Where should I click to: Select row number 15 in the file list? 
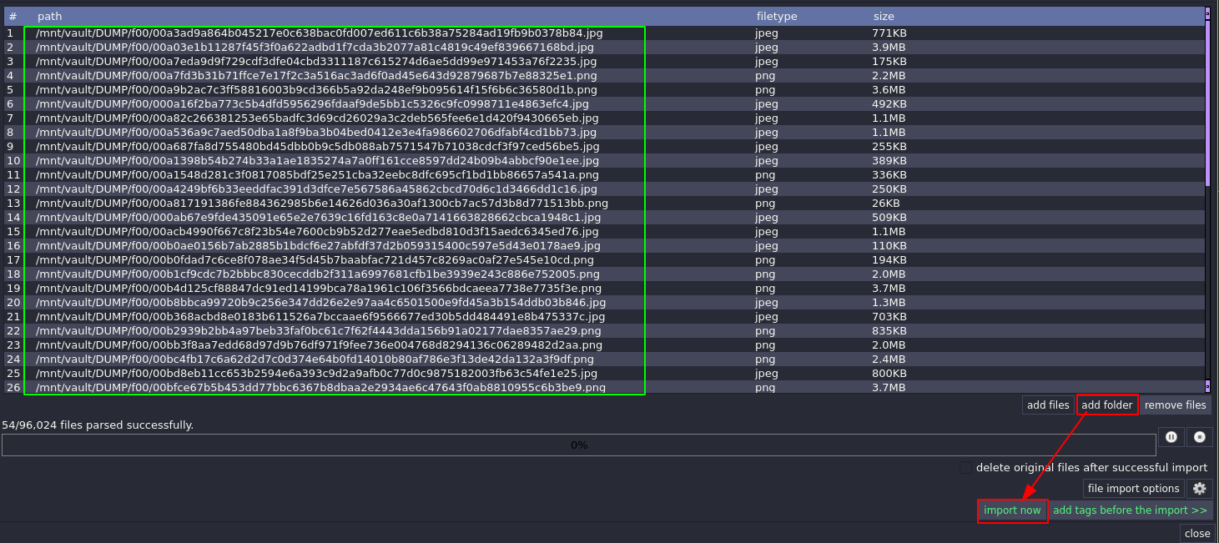[603, 232]
